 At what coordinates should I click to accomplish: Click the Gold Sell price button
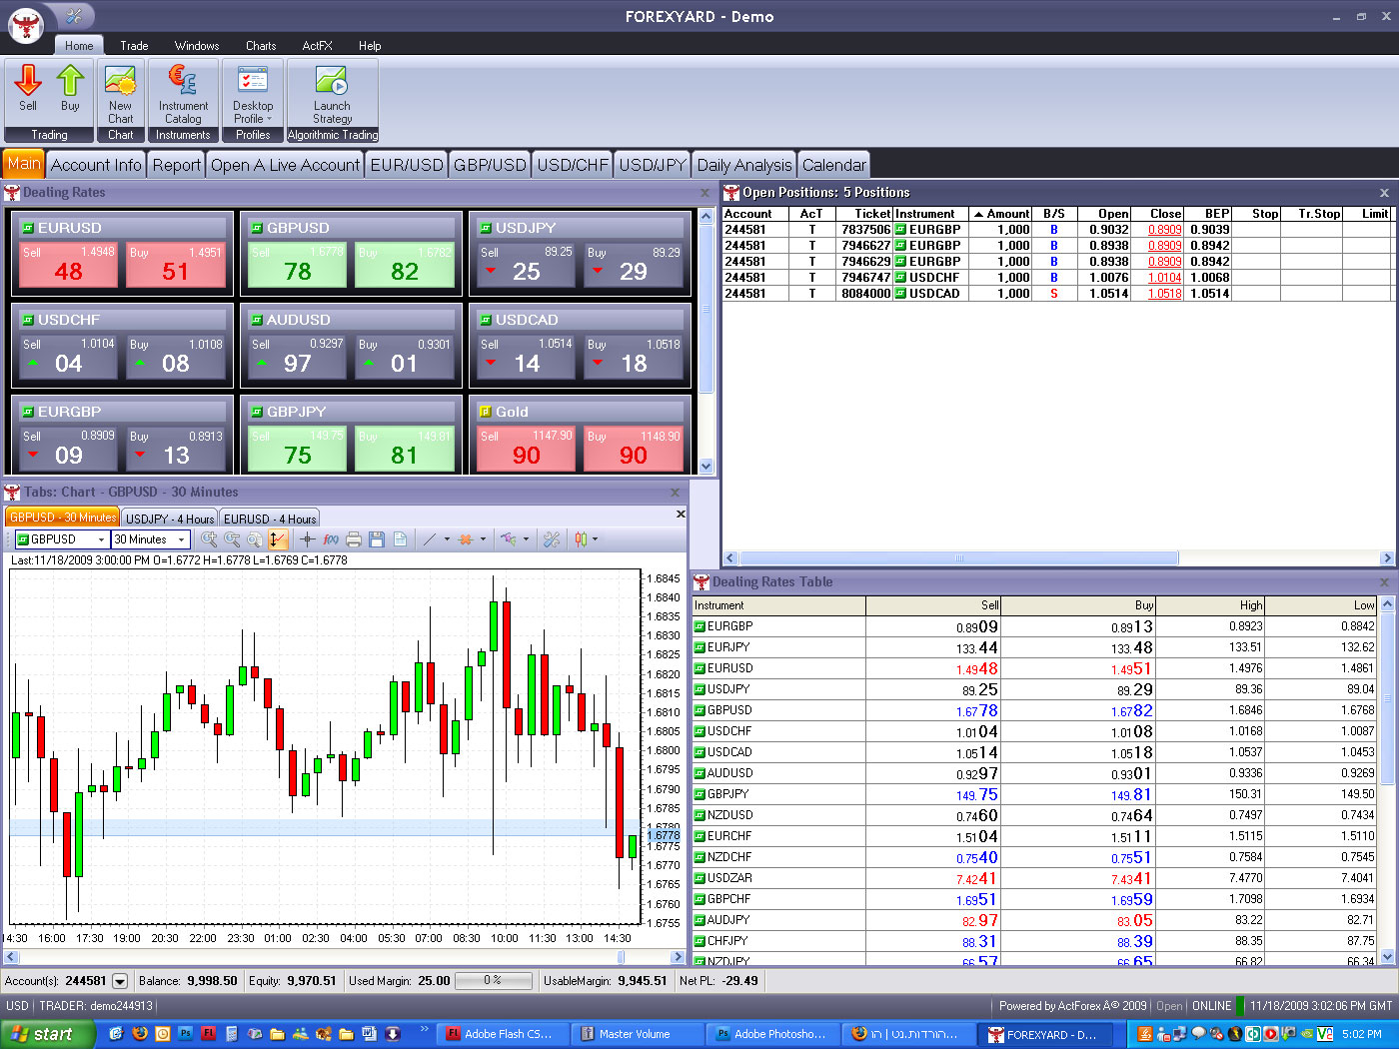click(525, 448)
